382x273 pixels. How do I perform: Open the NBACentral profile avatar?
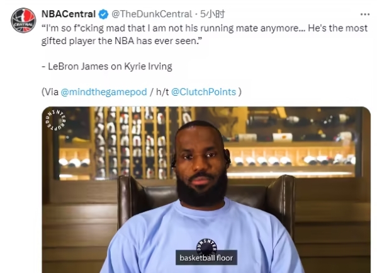point(23,21)
